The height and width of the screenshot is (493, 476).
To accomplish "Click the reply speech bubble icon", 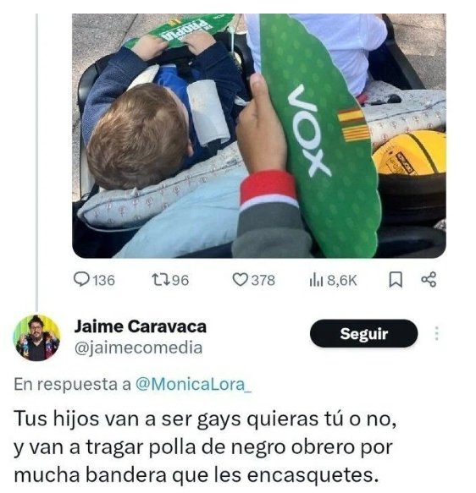I will [81, 280].
